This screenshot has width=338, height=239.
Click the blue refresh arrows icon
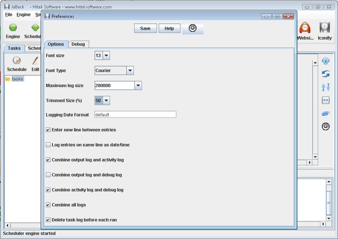click(326, 74)
